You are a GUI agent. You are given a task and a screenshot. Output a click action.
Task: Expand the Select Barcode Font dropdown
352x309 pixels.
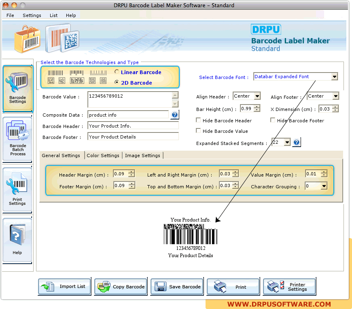[x=334, y=77]
